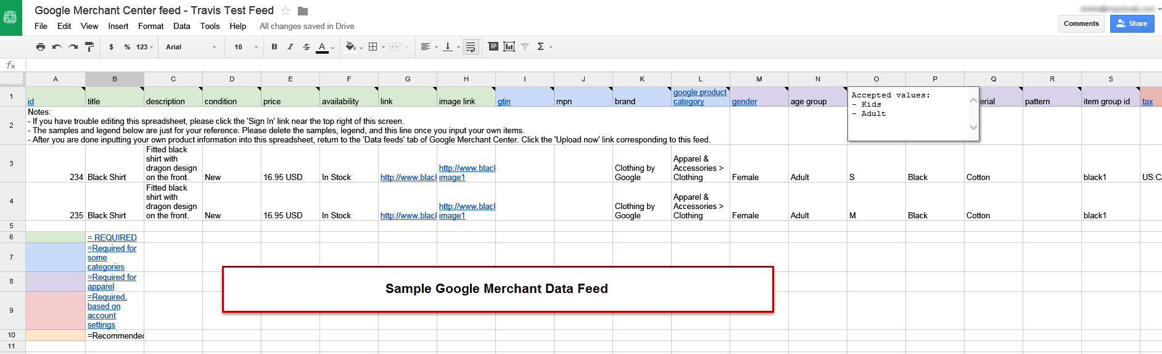Screen dimensions: 1162x354
Task: Open the Arial font family dropdown
Action: pyautogui.click(x=191, y=47)
